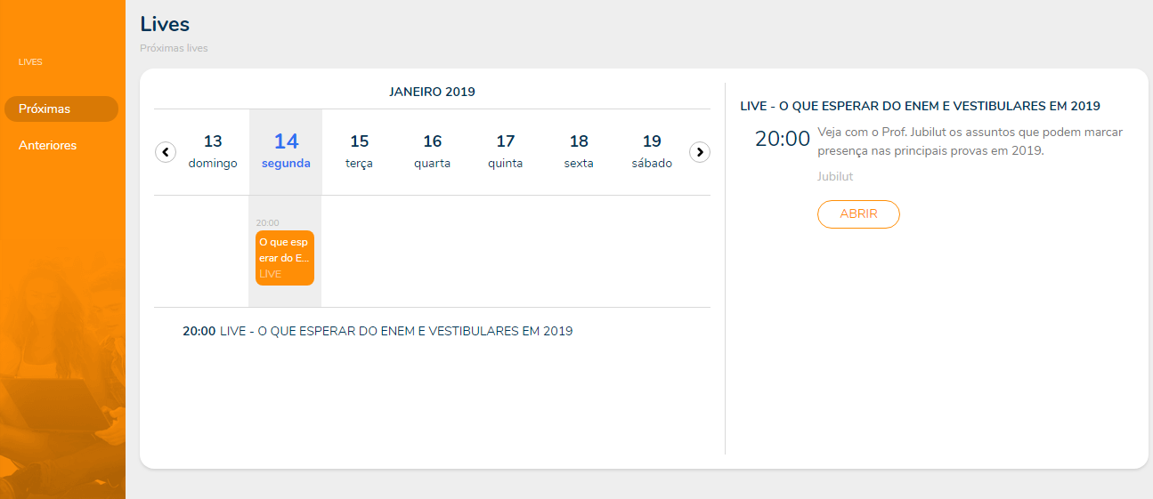Go to the previous week arrow
Viewport: 1153px width, 499px height.
[166, 152]
